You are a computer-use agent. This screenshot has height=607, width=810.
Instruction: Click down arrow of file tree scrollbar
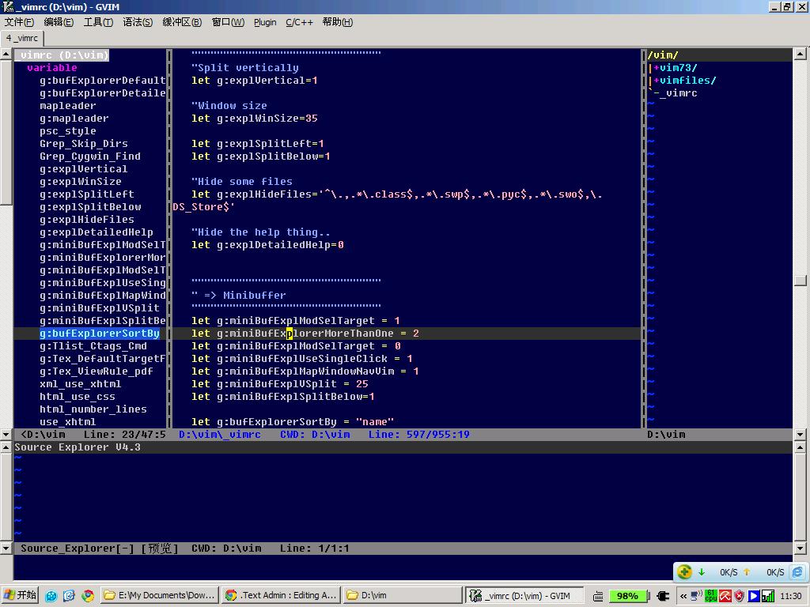[800, 434]
